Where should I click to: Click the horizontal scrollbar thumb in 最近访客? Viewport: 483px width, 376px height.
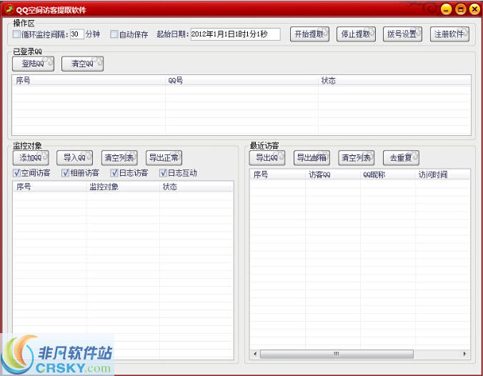[337, 354]
